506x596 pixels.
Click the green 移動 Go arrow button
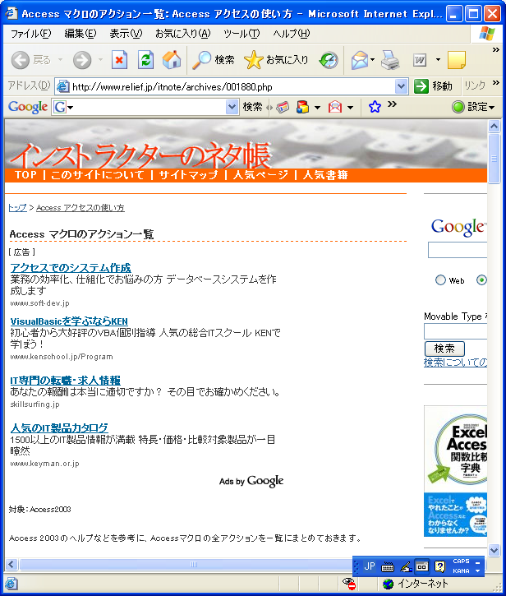tap(434, 86)
